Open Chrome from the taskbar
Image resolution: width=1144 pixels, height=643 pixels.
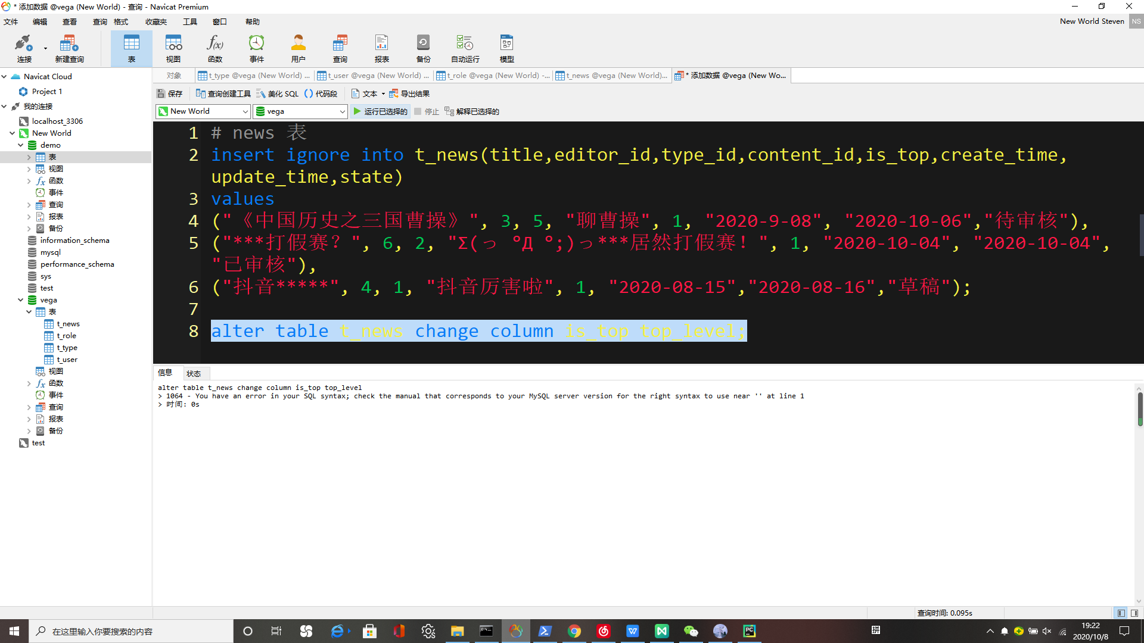[x=574, y=631]
